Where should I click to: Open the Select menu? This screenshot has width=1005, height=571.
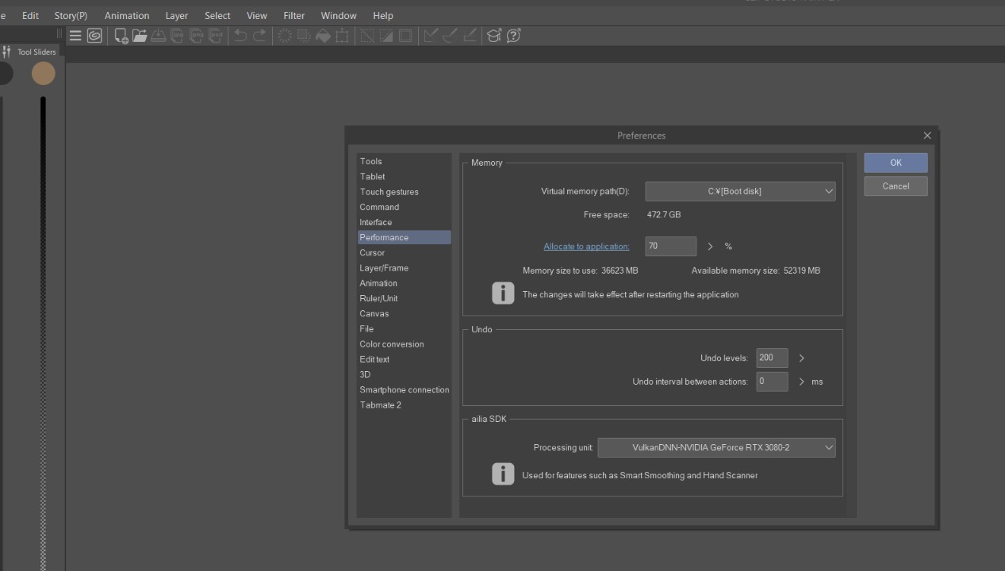point(217,15)
